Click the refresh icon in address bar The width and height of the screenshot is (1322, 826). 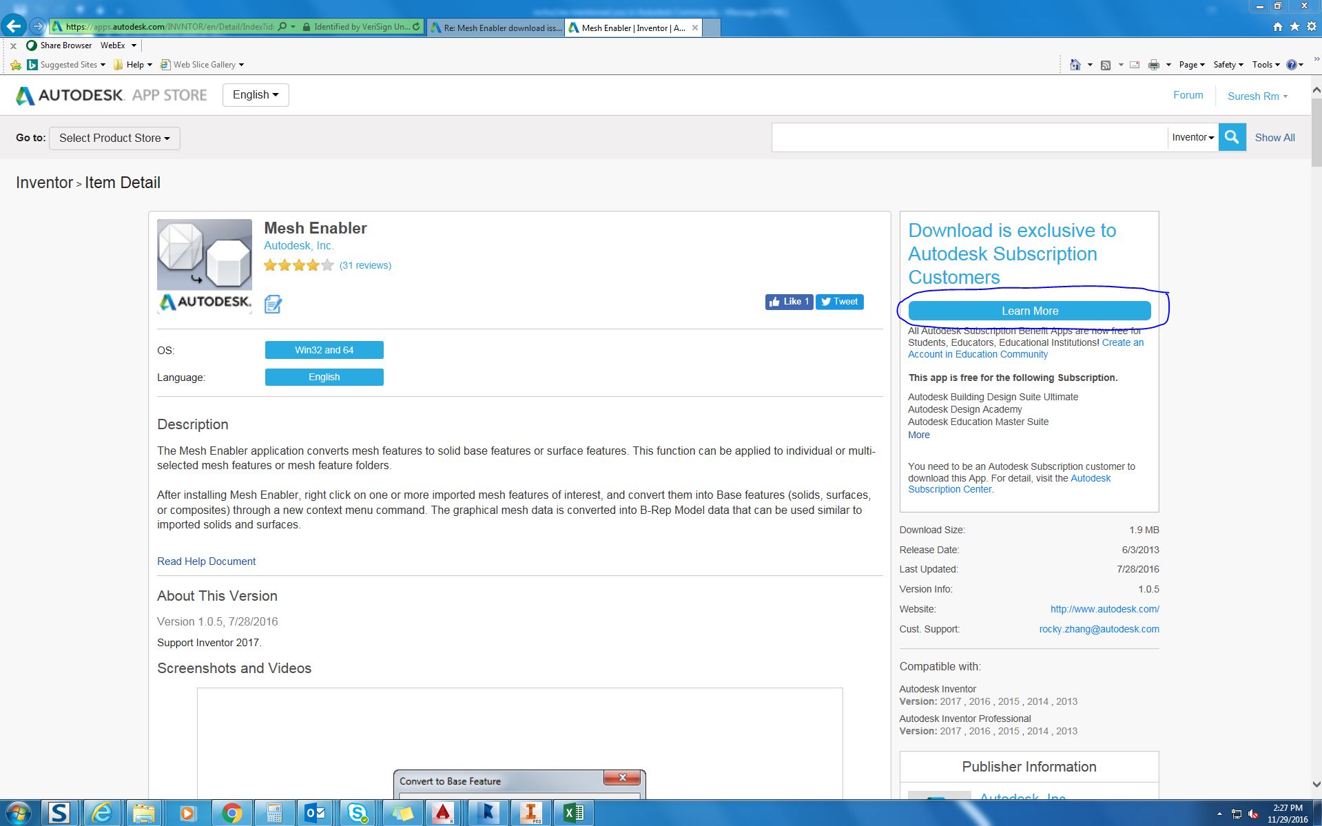pos(416,27)
